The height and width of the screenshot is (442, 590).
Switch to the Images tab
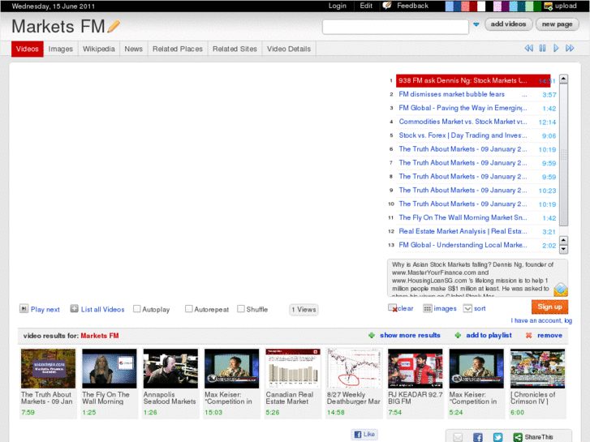coord(61,49)
